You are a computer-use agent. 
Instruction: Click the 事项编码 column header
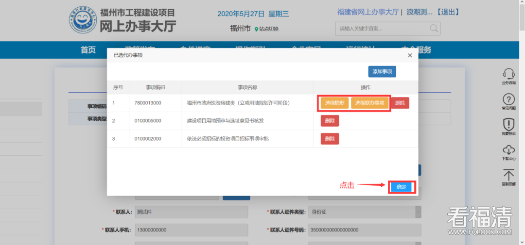(156, 87)
